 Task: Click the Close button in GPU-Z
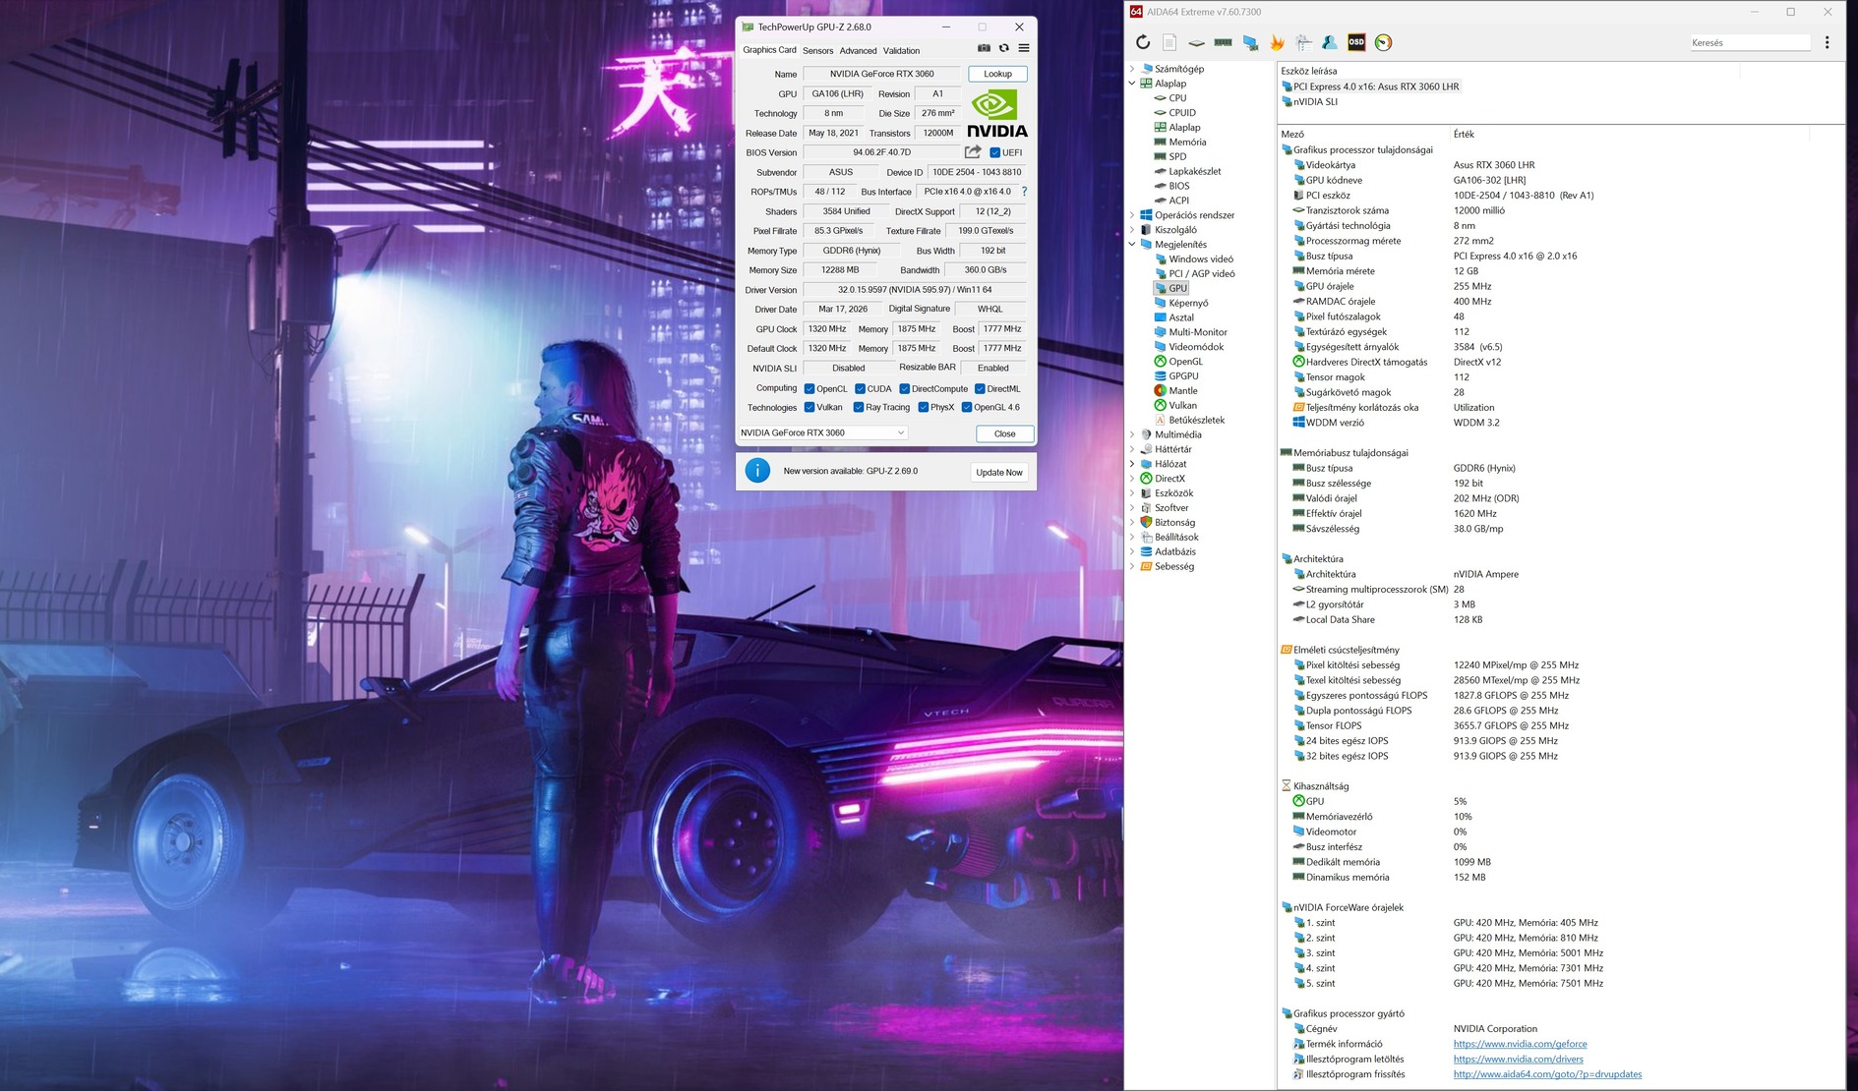click(x=1004, y=433)
